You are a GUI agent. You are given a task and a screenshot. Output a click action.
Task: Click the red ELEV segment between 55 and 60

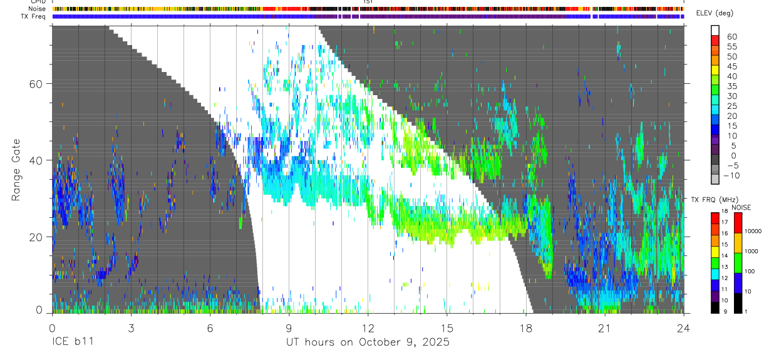(x=715, y=41)
